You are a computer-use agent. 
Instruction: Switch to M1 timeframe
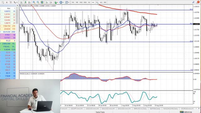pos(73,2)
